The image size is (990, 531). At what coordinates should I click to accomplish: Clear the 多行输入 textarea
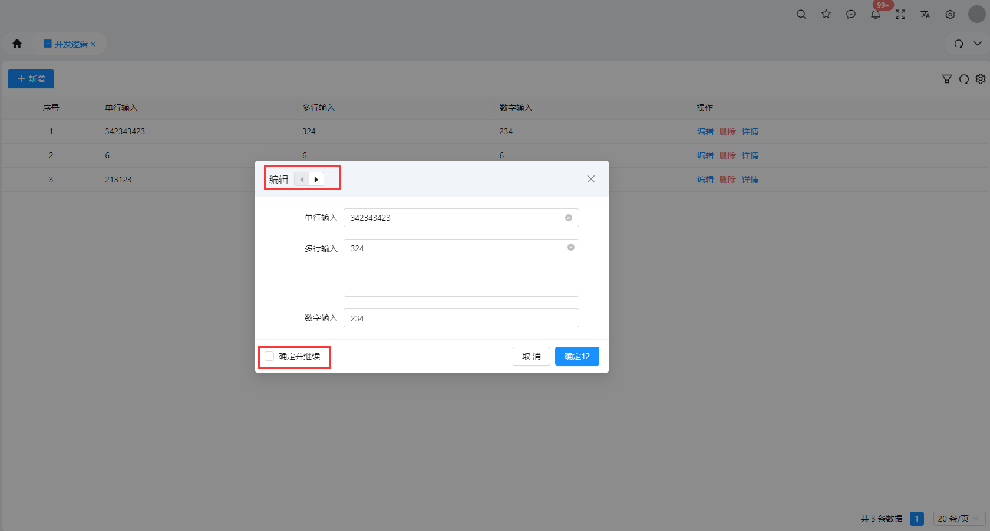571,247
